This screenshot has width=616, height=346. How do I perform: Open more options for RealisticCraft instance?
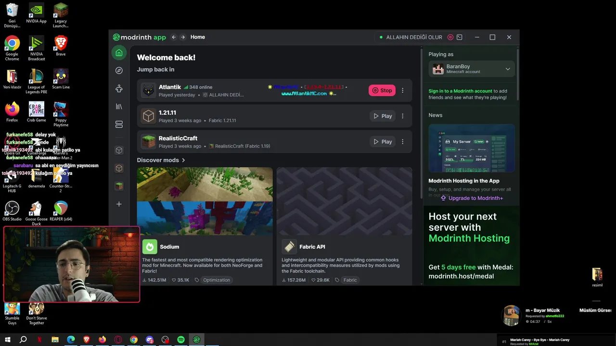coord(403,142)
